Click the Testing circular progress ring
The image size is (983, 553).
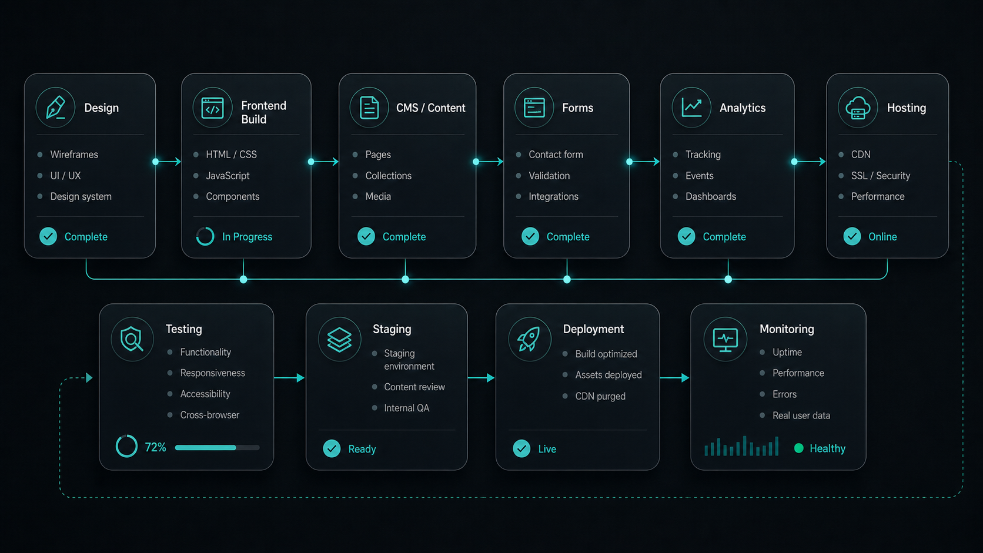click(x=126, y=447)
